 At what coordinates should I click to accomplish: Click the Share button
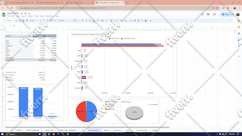pos(226,14)
